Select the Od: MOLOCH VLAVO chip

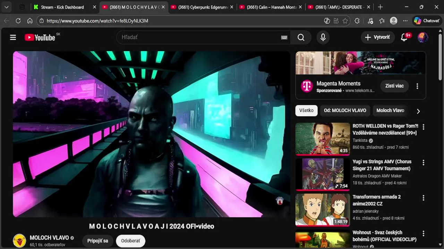[345, 110]
